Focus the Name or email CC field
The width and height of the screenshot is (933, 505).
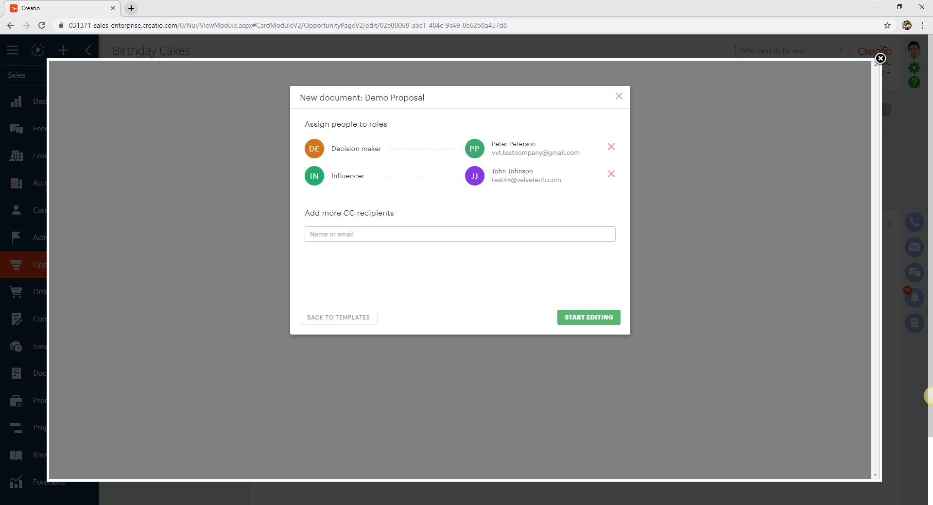tap(460, 234)
